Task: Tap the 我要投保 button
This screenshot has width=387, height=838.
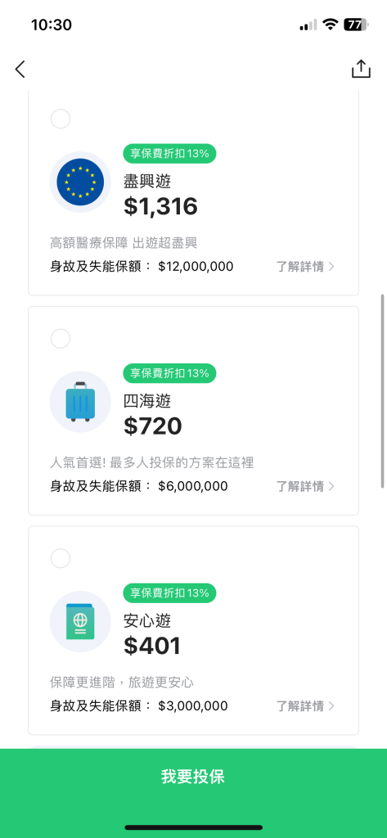Action: pos(193,777)
